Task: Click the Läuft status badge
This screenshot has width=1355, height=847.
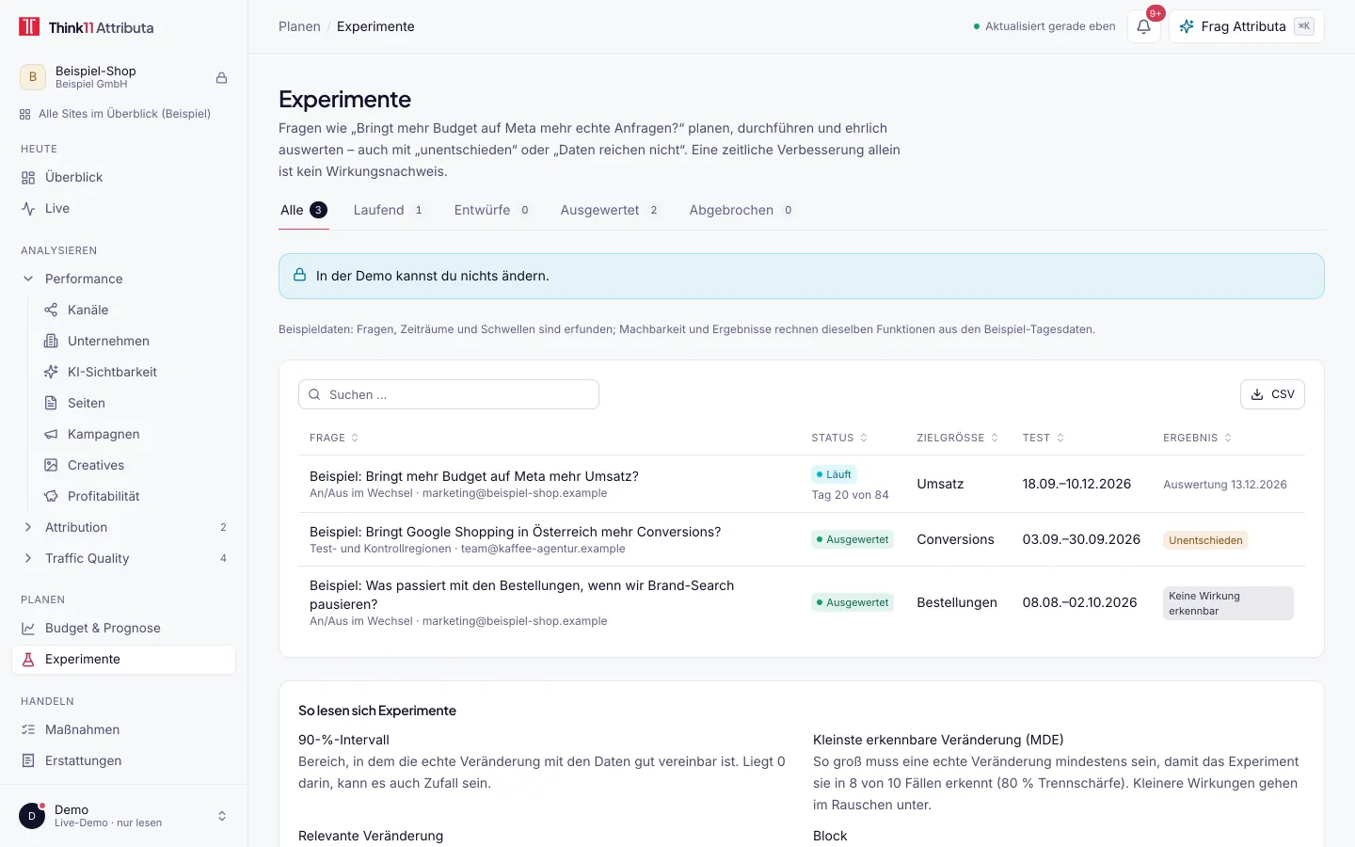Action: 834,474
